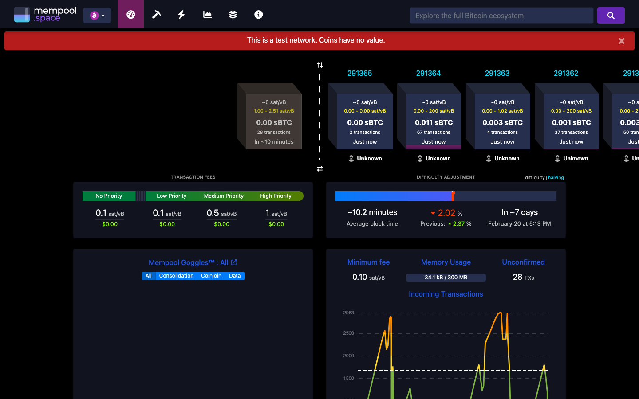Image resolution: width=639 pixels, height=399 pixels.
Task: Click the stacked-layers icon in the top navigation
Action: (x=233, y=14)
